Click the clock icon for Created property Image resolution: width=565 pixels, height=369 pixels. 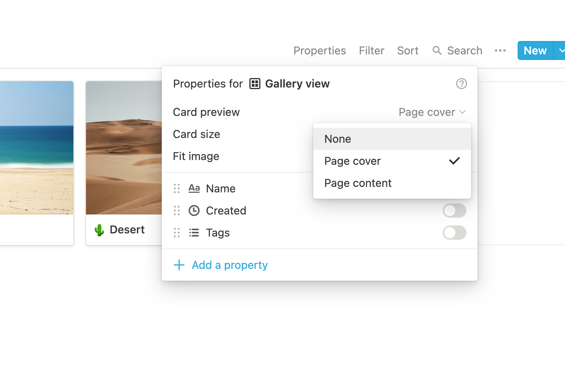194,211
